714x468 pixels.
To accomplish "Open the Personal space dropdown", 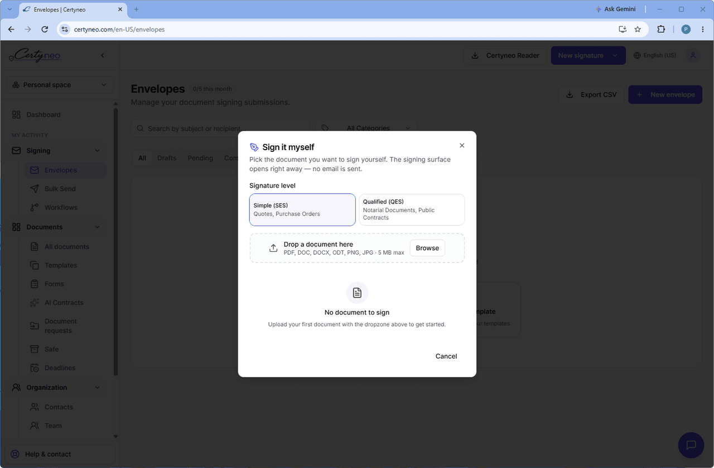I will pyautogui.click(x=60, y=85).
